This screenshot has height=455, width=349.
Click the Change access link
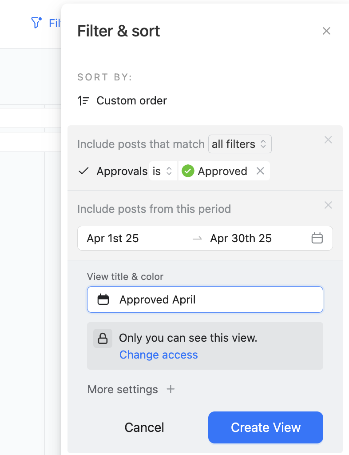coord(159,355)
